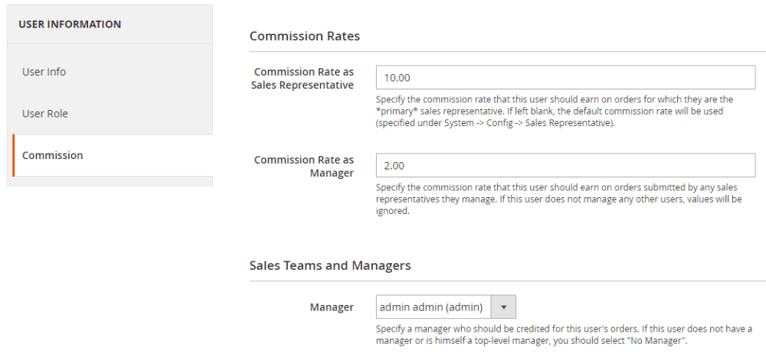Focus the Manager commission rate field
This screenshot has height=357, width=766.
tap(565, 166)
